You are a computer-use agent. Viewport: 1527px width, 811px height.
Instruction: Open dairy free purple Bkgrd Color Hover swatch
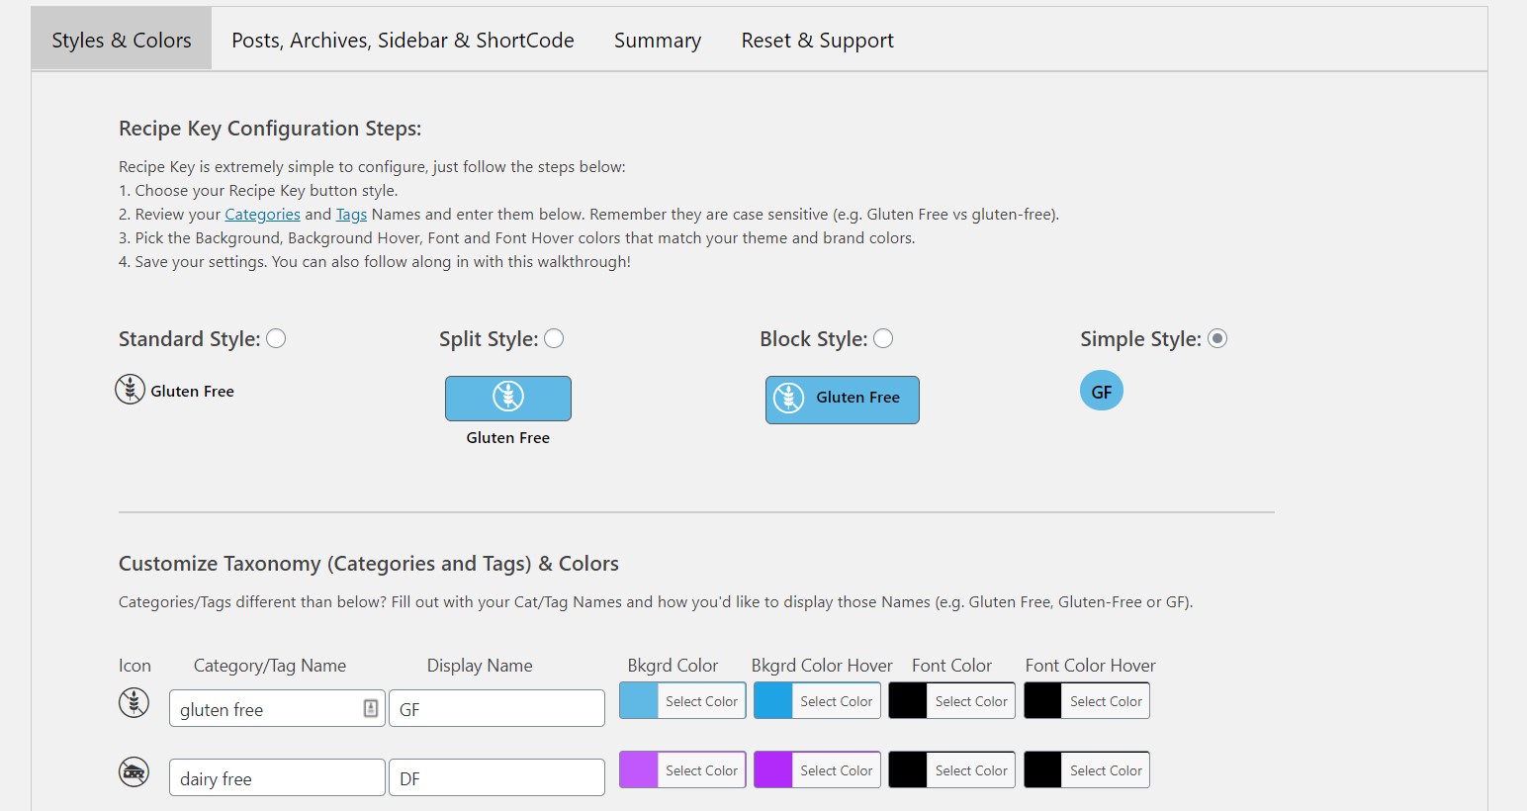[773, 770]
